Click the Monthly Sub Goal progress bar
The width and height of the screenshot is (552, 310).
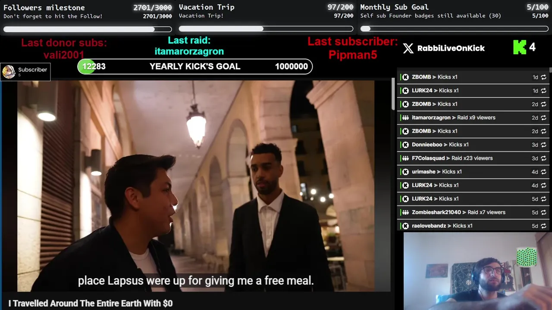click(x=455, y=29)
